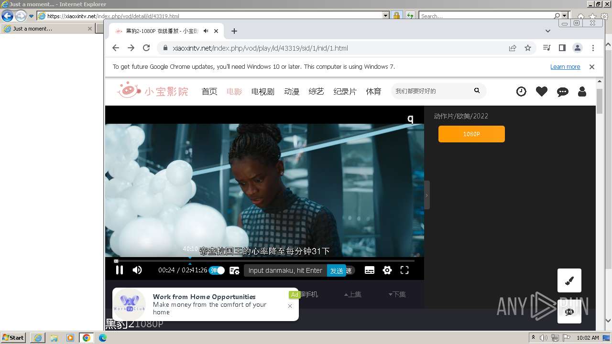This screenshot has width=612, height=344.
Task: Seek on the video progress bar
Action: pyautogui.click(x=264, y=261)
